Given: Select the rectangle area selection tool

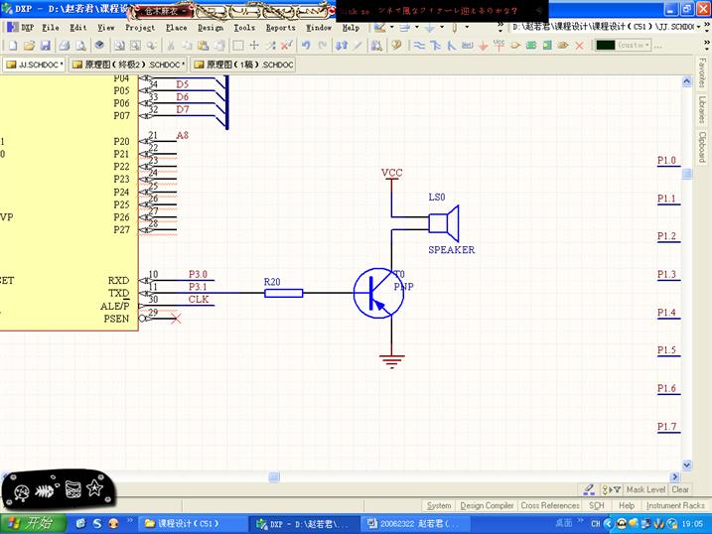Looking at the screenshot, I should [x=238, y=46].
